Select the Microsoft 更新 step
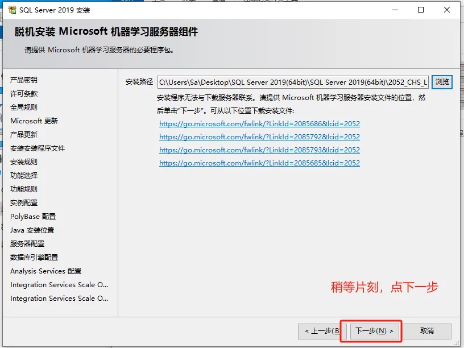This screenshot has width=464, height=348. click(x=34, y=121)
